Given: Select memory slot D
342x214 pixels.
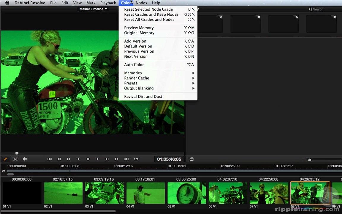Looking at the screenshot, I should click(x=322, y=24).
